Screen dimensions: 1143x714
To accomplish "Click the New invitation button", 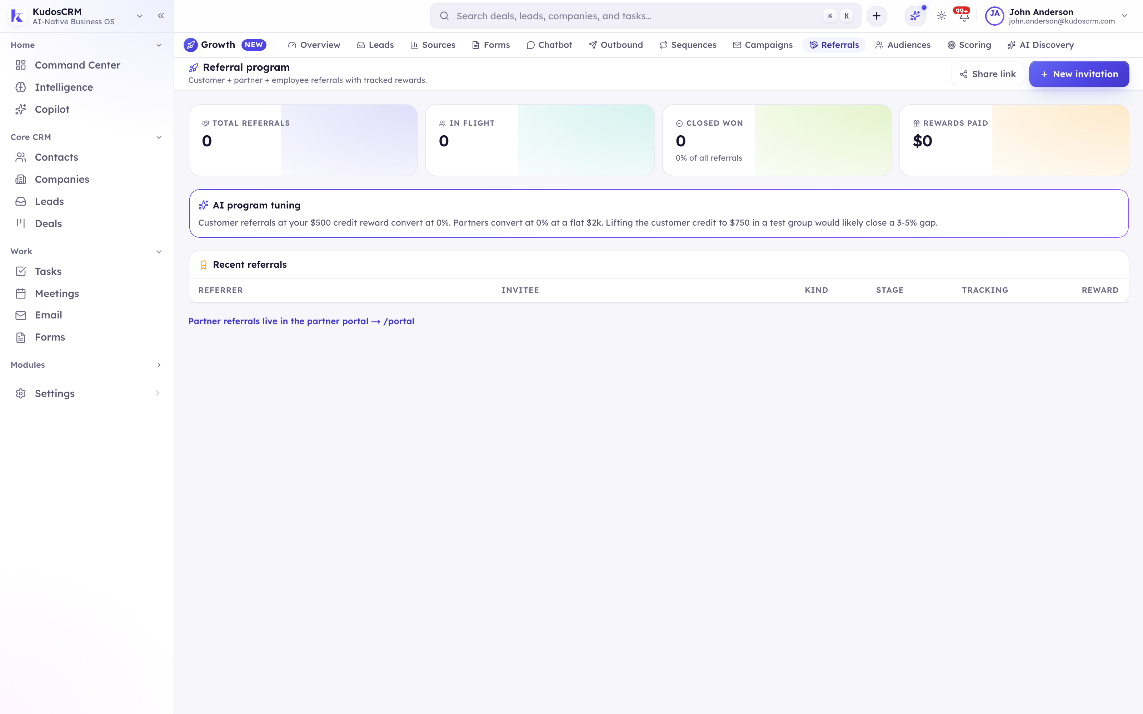I will (1079, 74).
